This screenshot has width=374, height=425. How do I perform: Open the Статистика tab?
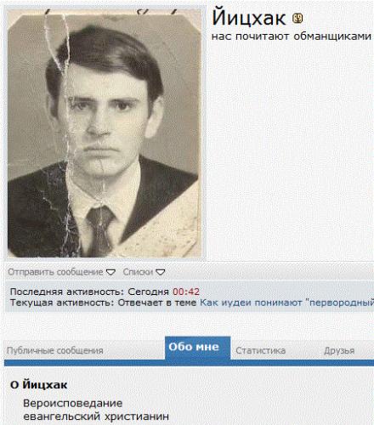(261, 350)
